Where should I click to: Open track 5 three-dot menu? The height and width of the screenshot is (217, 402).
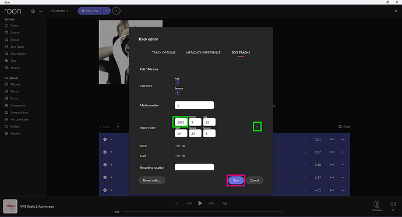pyautogui.click(x=344, y=190)
